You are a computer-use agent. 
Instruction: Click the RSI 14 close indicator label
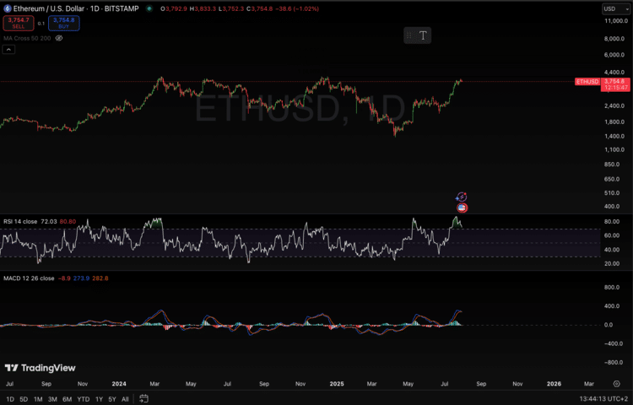click(20, 221)
